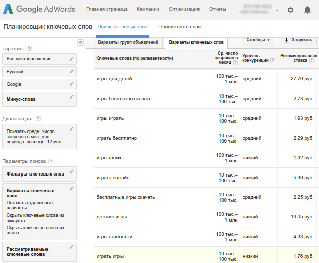The height and width of the screenshot is (263, 319).
Task: Select 'Варианты ключевых слов' tab
Action: pos(196,42)
